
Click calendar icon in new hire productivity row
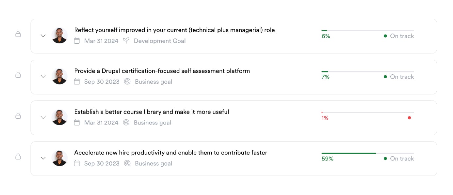(77, 163)
